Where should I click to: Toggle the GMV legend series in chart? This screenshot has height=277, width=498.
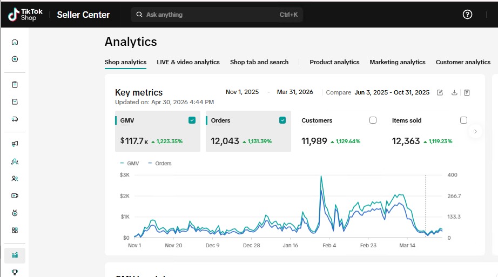pyautogui.click(x=130, y=163)
